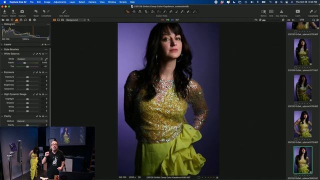Click the Exposure value field
This screenshot has height=180, width=320.
click(45, 77)
